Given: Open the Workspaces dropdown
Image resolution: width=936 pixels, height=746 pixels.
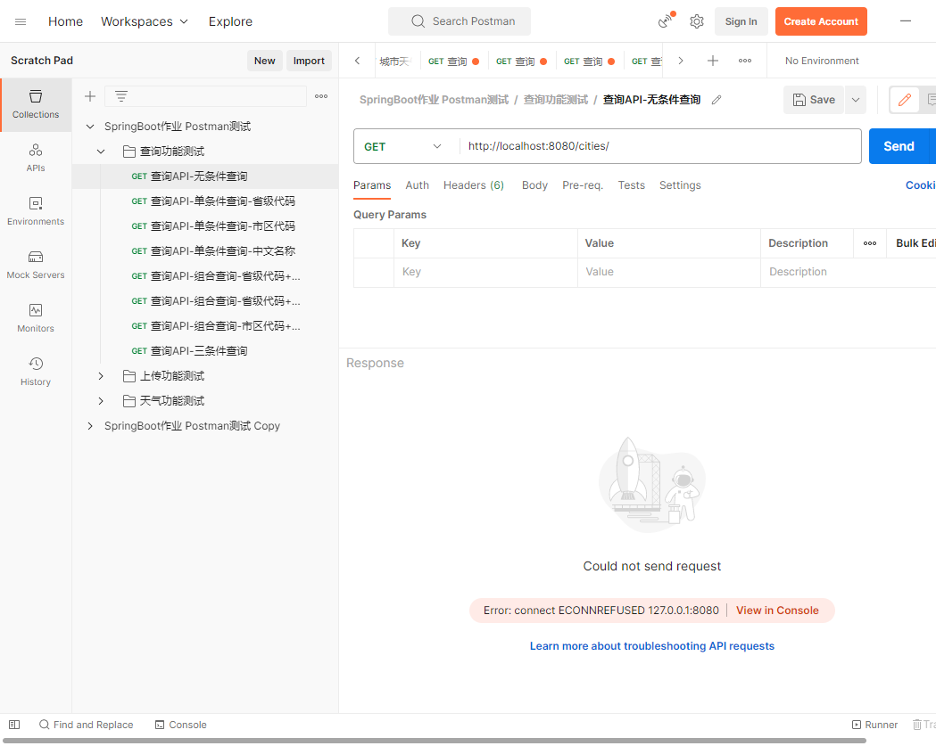Looking at the screenshot, I should click(x=145, y=21).
